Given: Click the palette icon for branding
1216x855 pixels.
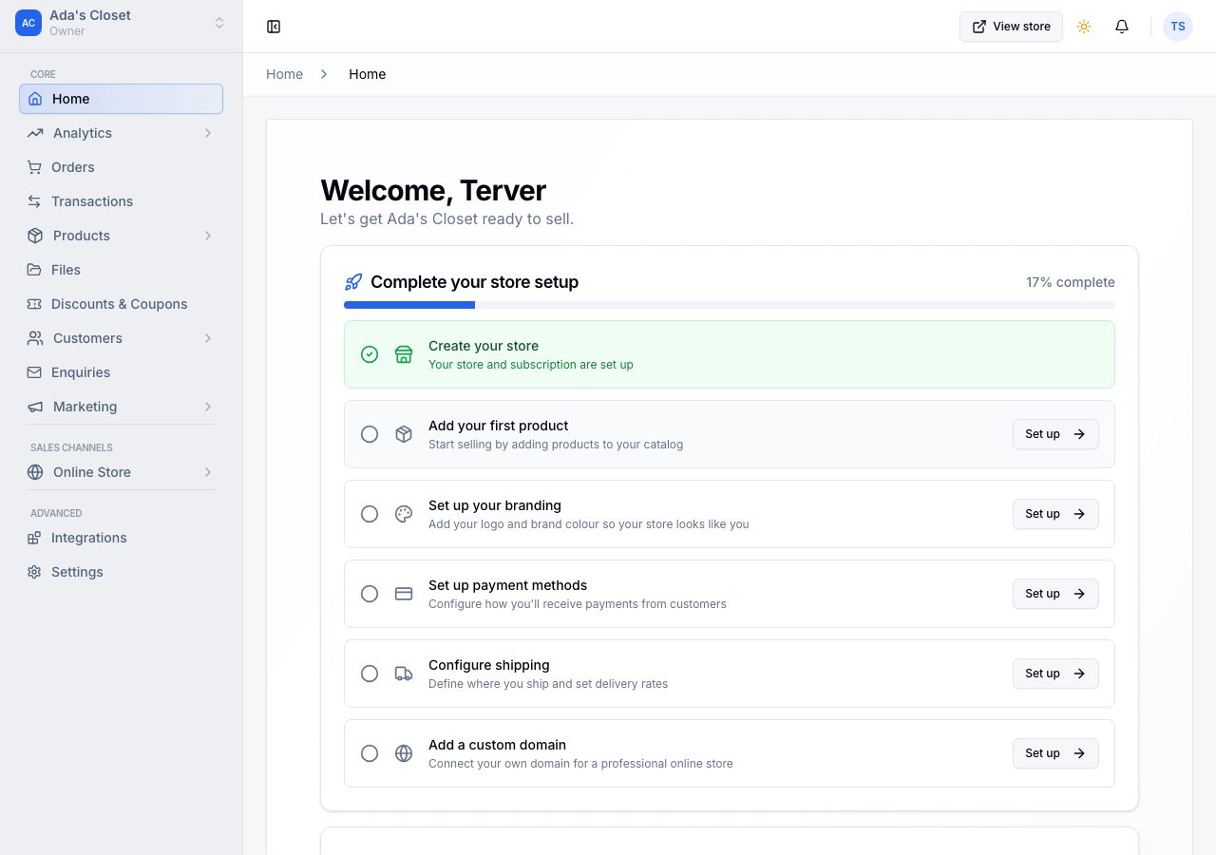Looking at the screenshot, I should (x=404, y=514).
